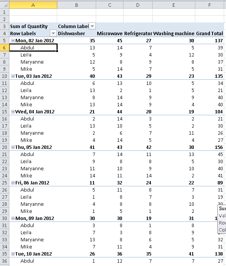
Task: Select Mike cell in row 34
Action: [x=33, y=247]
